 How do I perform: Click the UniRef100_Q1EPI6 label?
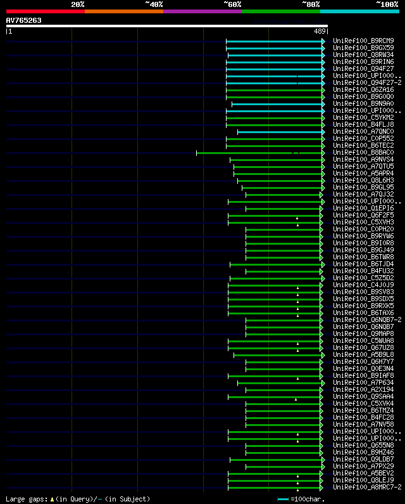[363, 209]
